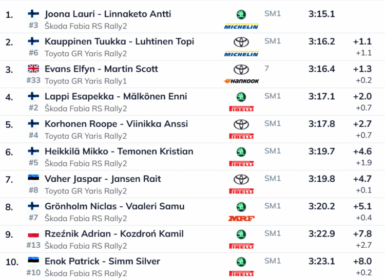Click Polish flag beside Rzeźnik Adrian
385x280 pixels.
click(x=33, y=234)
